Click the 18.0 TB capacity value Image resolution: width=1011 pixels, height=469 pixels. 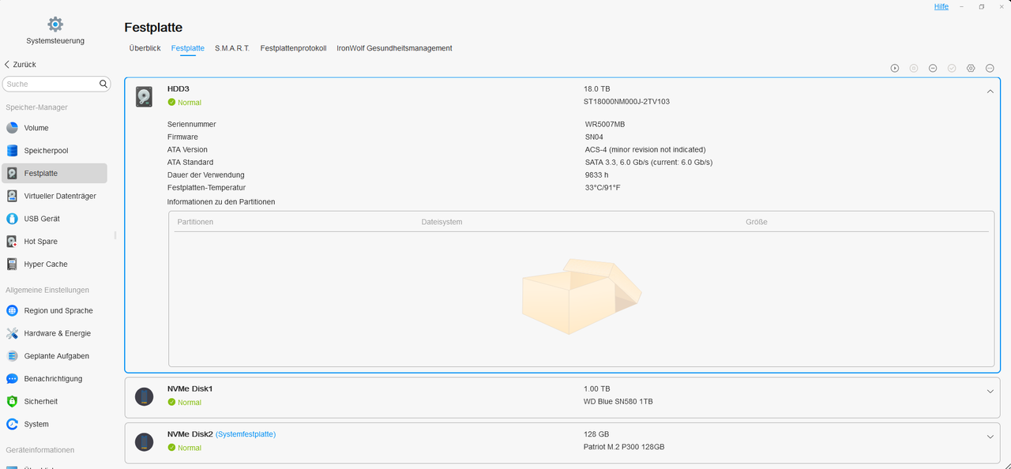click(596, 89)
